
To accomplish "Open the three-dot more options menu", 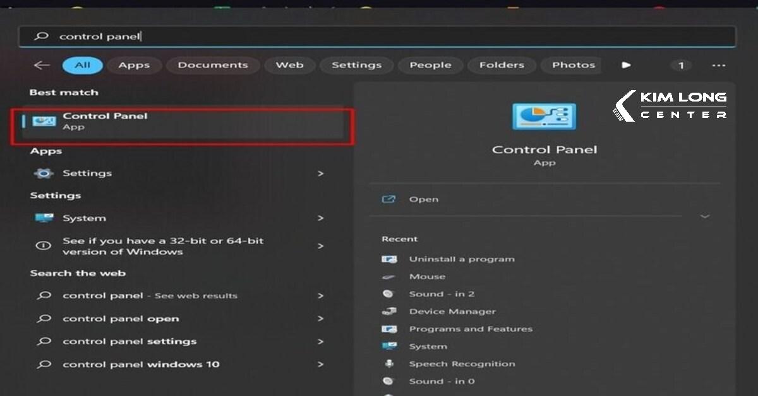I will (718, 65).
